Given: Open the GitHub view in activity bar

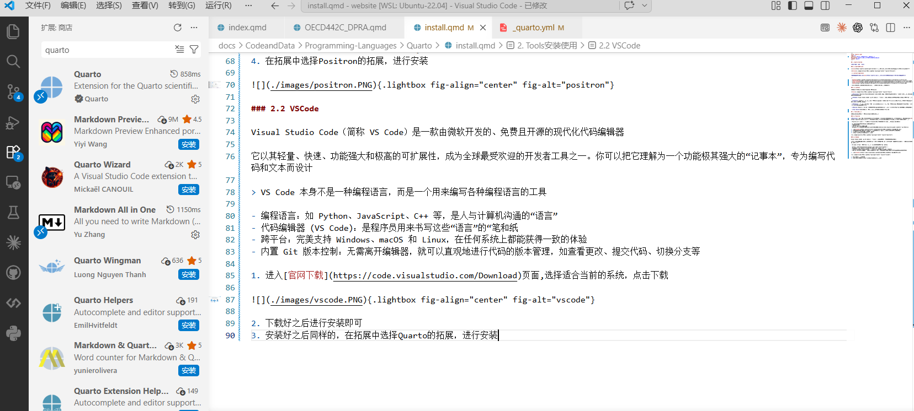Looking at the screenshot, I should coord(13,273).
